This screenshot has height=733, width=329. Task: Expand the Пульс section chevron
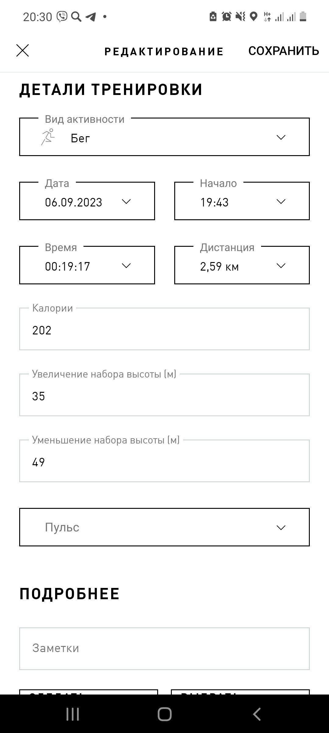(x=281, y=527)
